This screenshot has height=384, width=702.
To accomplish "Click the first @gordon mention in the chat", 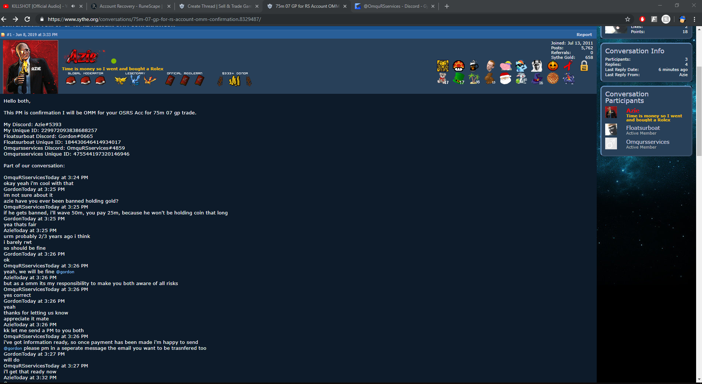I will [65, 272].
